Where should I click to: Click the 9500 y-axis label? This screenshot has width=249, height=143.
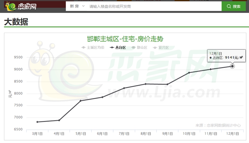[x=18, y=57]
